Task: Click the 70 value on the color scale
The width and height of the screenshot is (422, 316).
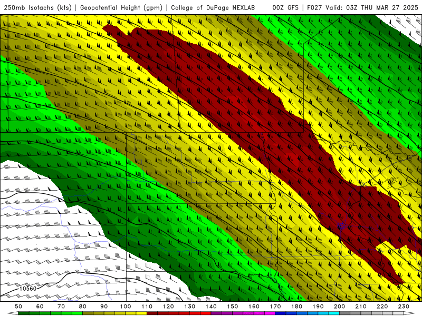Action: coord(61,307)
